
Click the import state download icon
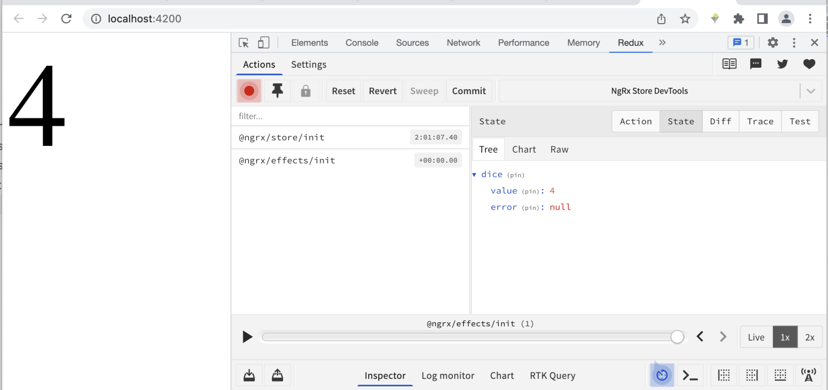249,375
